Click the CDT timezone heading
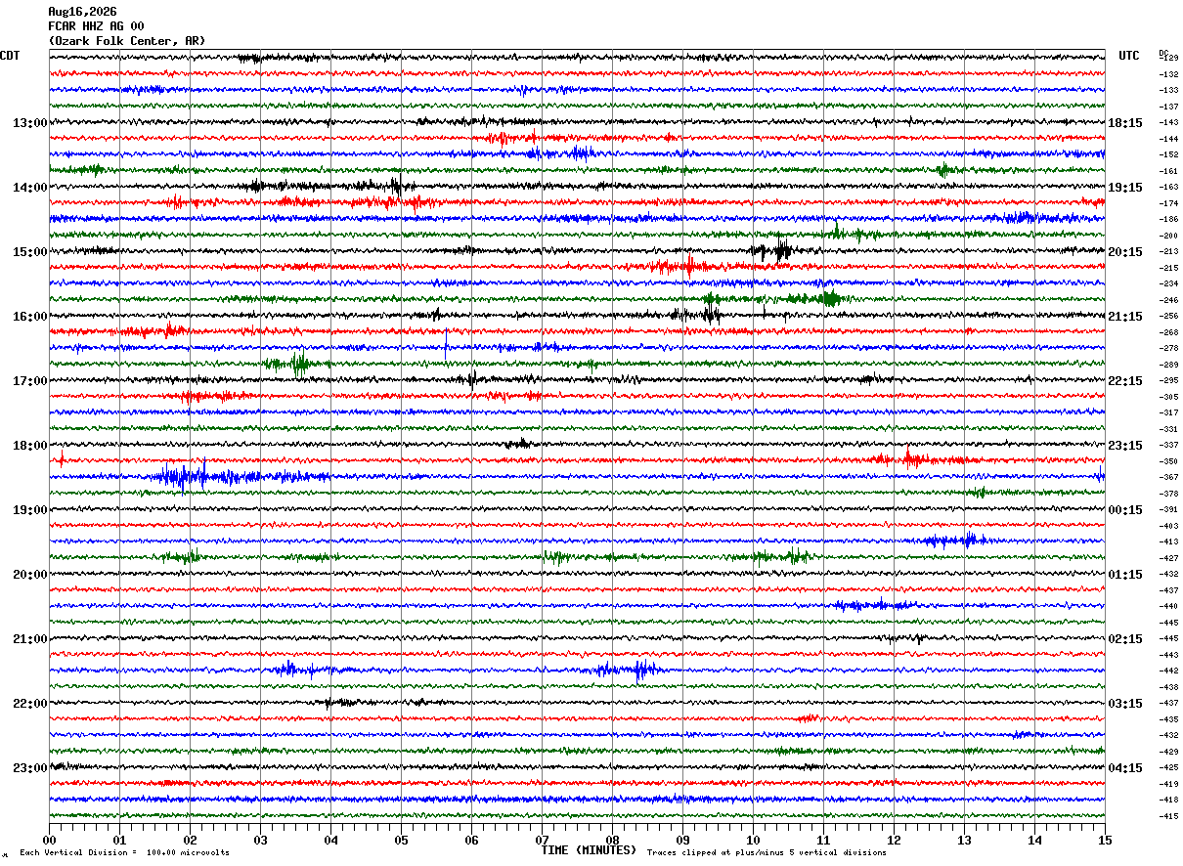Screen dimensions: 1183x866 (x=10, y=56)
